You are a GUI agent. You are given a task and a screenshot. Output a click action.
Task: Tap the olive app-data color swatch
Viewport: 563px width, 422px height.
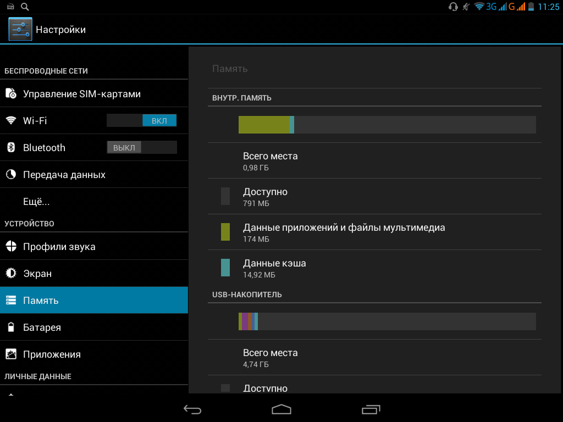pyautogui.click(x=225, y=232)
